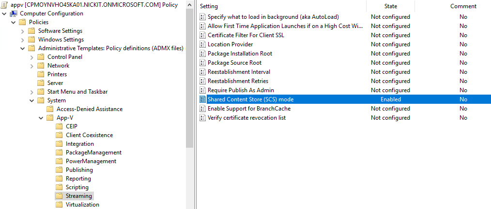
Task: Expand the Start Menu and Taskbar node
Action: 31,92
